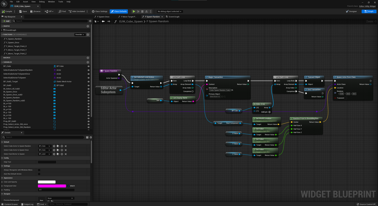Switch to F Move Target P... tab
This screenshot has width=378, height=206.
pos(127,17)
